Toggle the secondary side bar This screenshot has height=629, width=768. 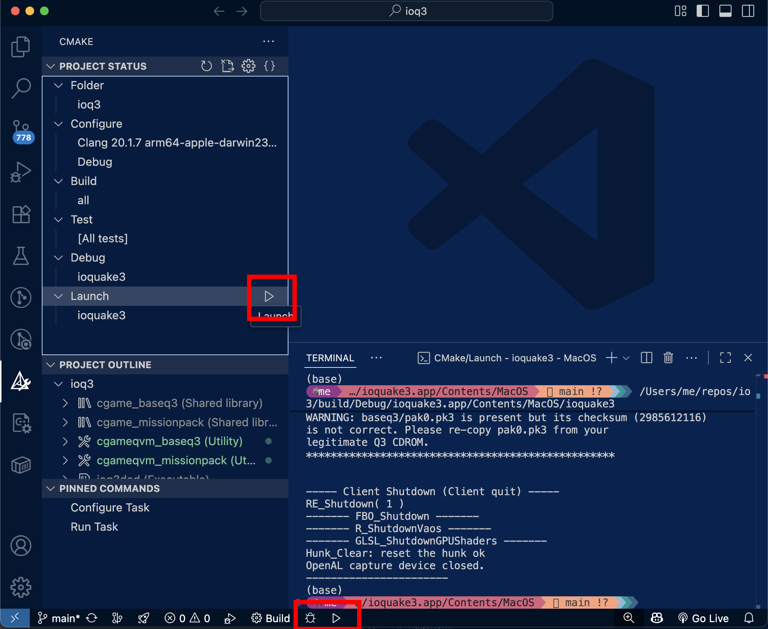tap(748, 11)
